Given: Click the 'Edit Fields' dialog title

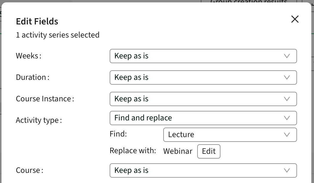Looking at the screenshot, I should click(37, 21).
